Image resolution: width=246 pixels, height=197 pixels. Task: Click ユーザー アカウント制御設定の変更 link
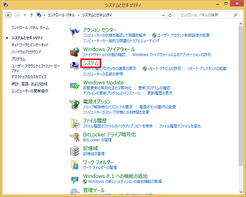tap(183, 35)
